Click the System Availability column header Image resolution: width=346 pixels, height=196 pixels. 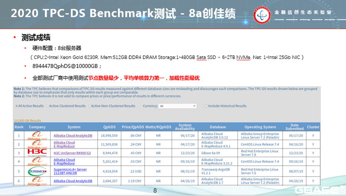tap(185, 127)
